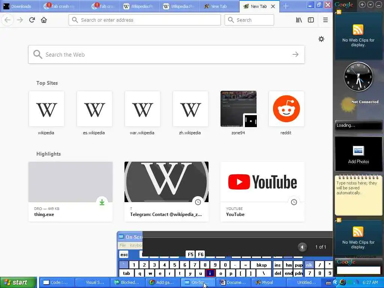Screen dimensions: 384x288
Task: Click the F6 key on On-Screen Keyboard
Action: [200, 255]
